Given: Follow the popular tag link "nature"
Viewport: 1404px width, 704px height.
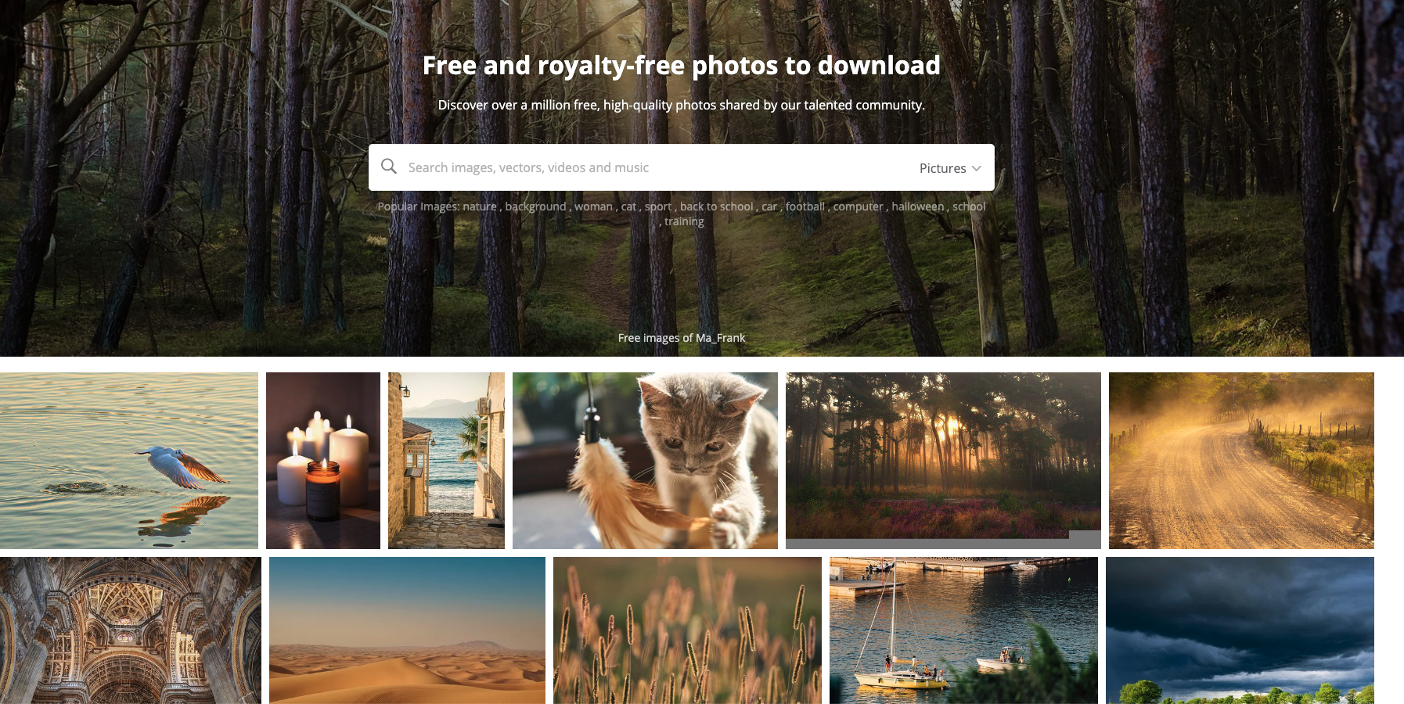Looking at the screenshot, I should 479,207.
